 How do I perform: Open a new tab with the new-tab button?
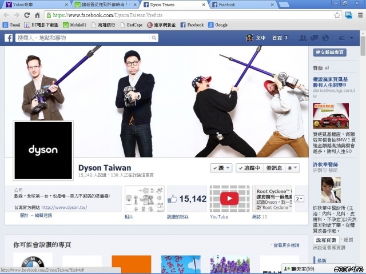284,5
